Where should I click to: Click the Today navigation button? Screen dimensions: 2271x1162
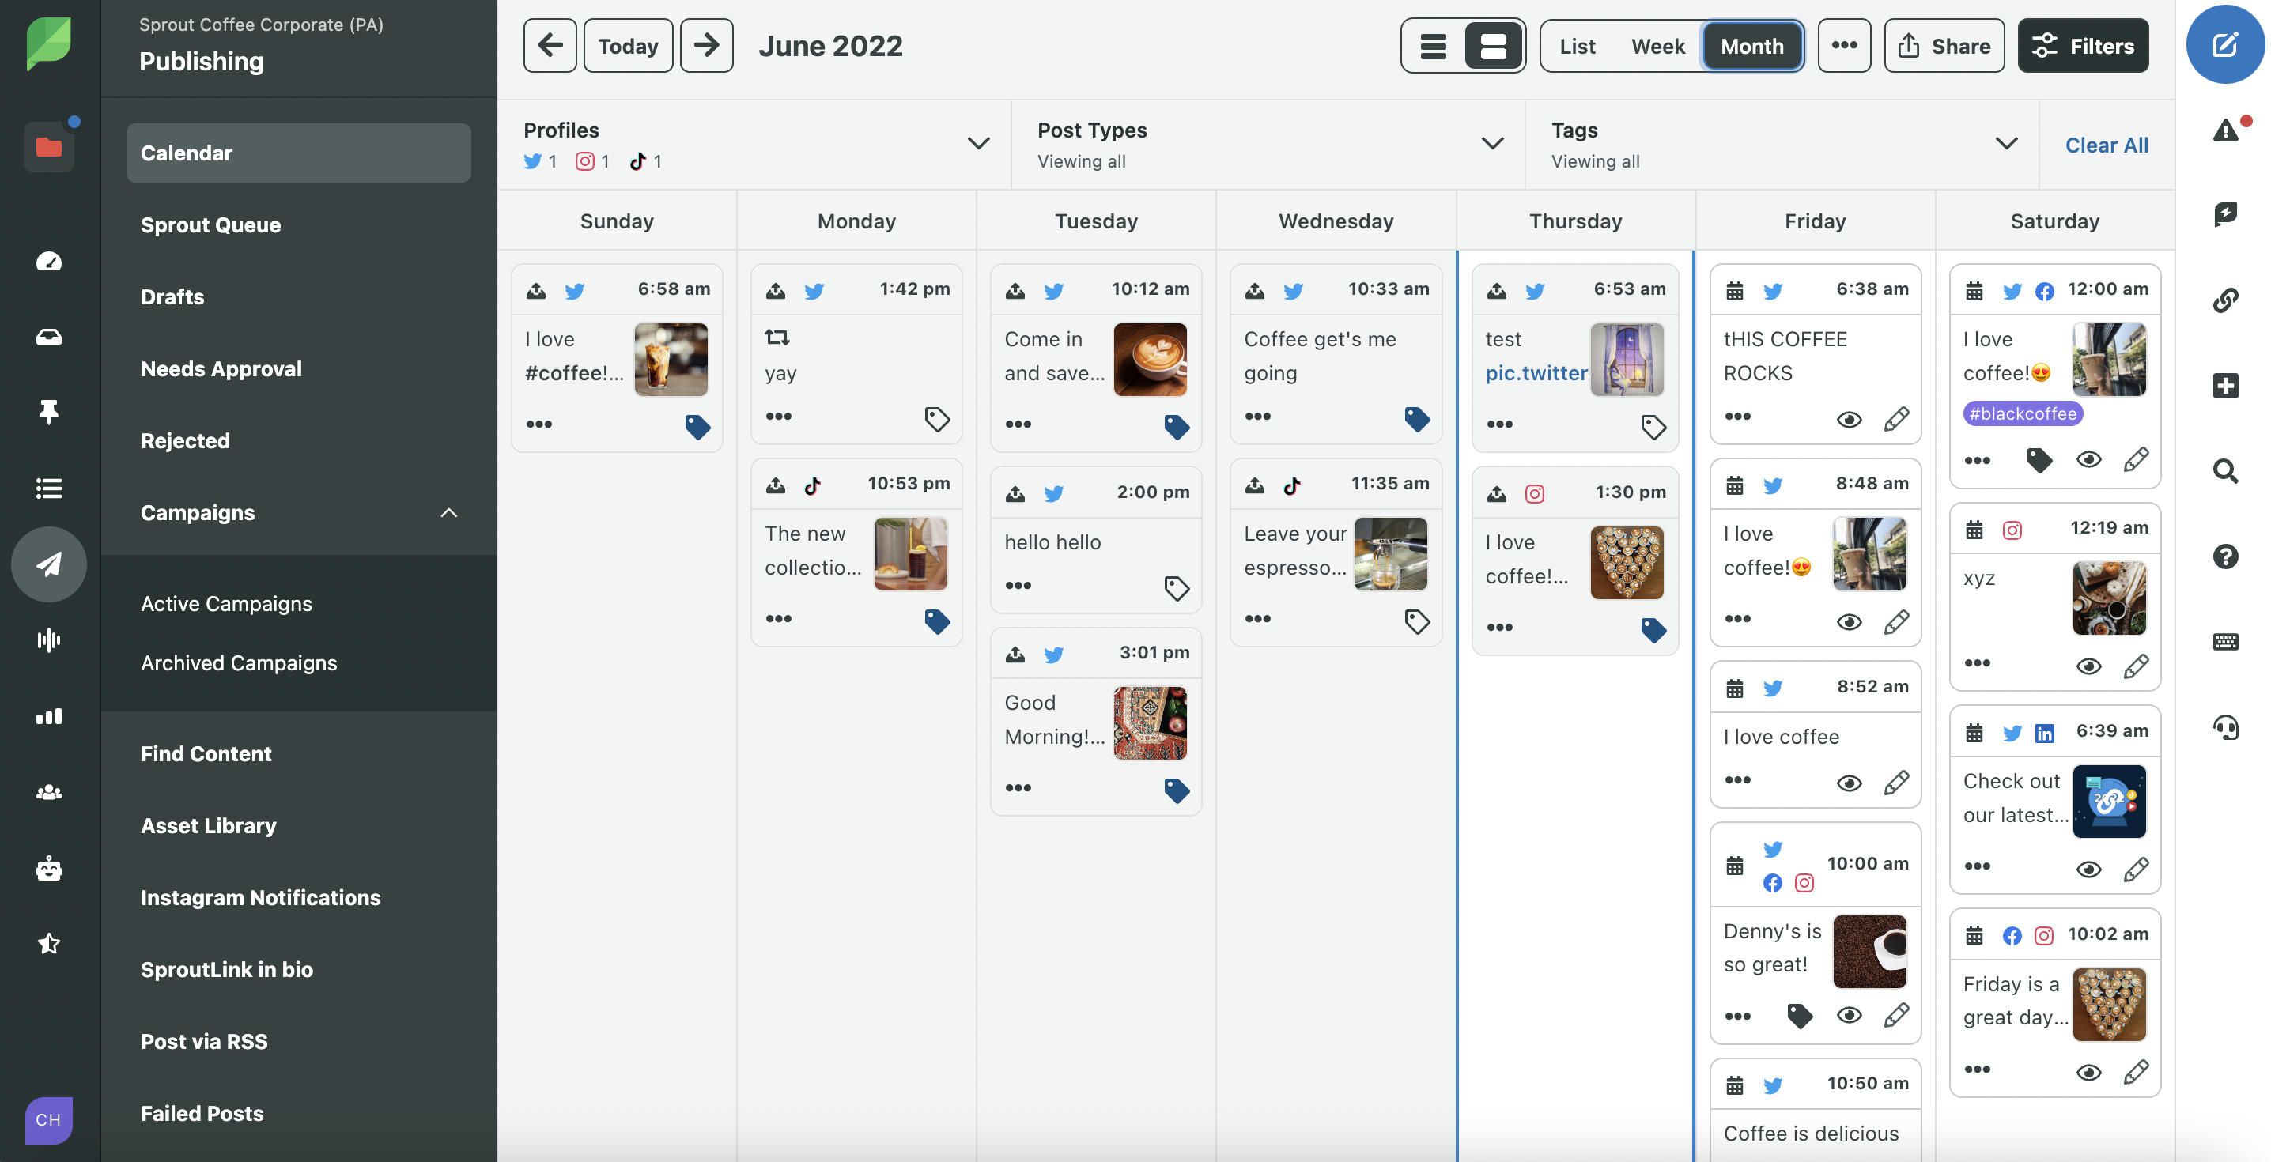[x=627, y=44]
